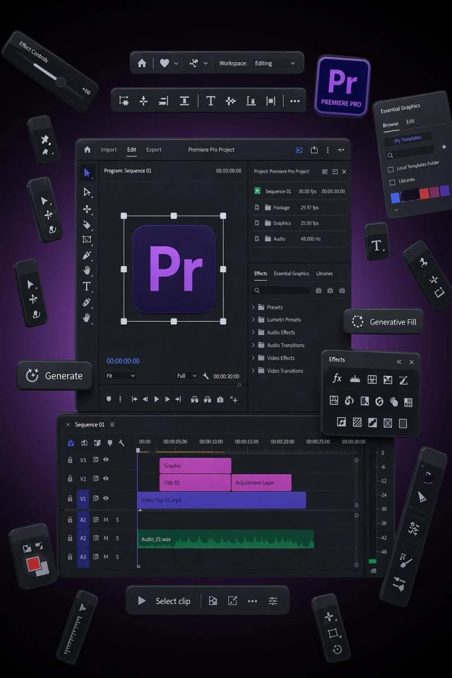Click the Sequence 01 panel menu icon
The height and width of the screenshot is (678, 452).
pyautogui.click(x=113, y=424)
